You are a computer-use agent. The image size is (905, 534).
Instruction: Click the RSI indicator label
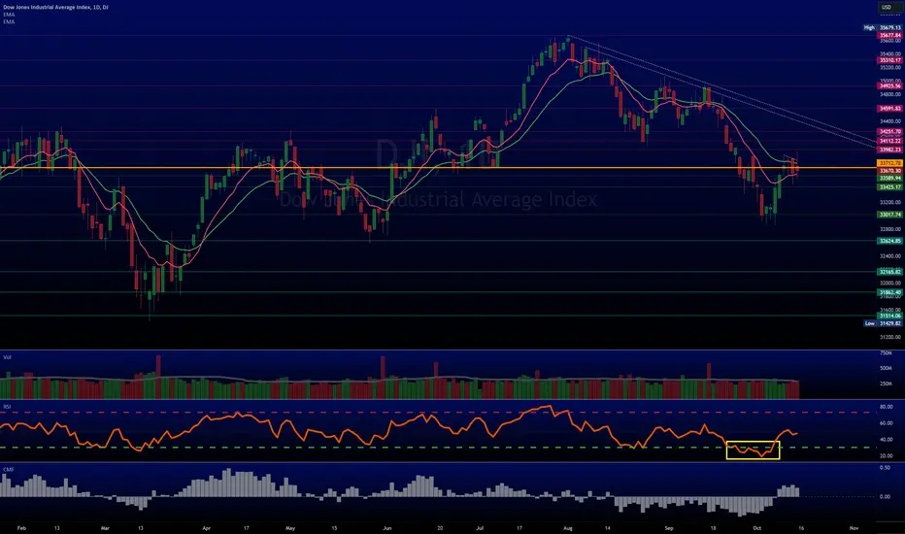7,407
